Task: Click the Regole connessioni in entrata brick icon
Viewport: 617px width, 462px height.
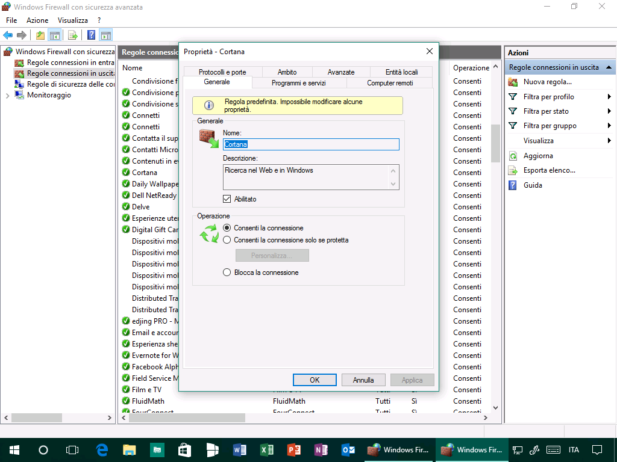Action: [19, 63]
